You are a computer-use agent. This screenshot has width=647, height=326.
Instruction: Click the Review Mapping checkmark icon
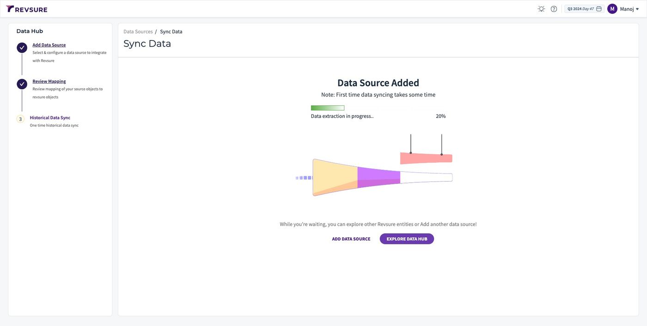22,84
